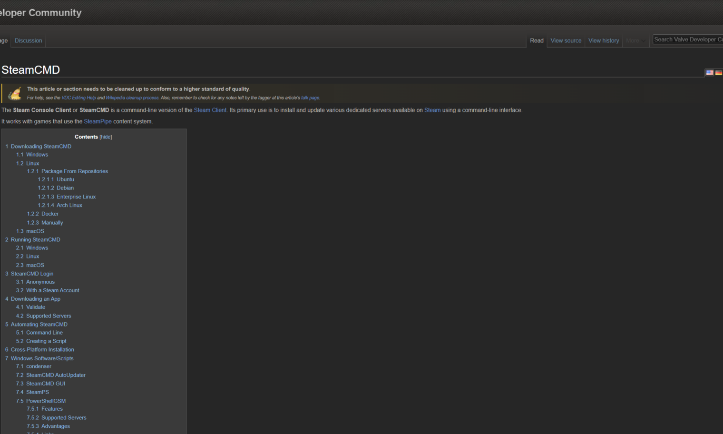Open the More dropdown menu

(x=635, y=41)
